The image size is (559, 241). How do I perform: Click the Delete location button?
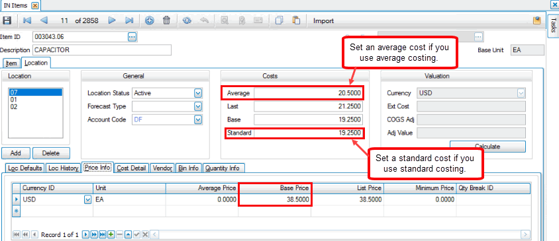(x=51, y=153)
